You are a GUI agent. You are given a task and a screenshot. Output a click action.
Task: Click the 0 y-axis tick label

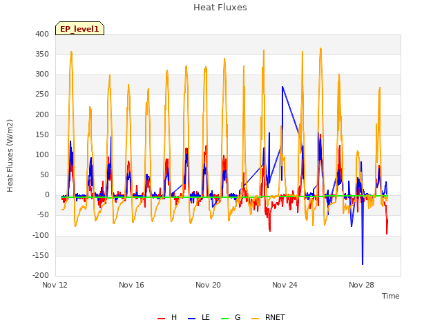click(x=48, y=195)
